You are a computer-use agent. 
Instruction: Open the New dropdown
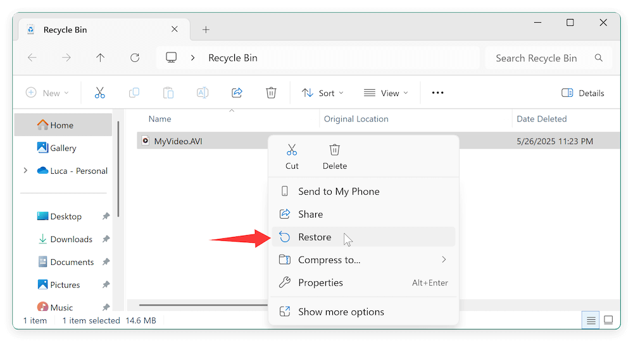tap(47, 93)
